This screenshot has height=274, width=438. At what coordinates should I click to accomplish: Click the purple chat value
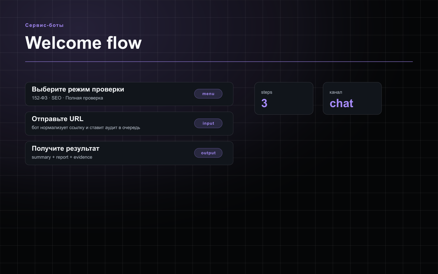pos(341,103)
